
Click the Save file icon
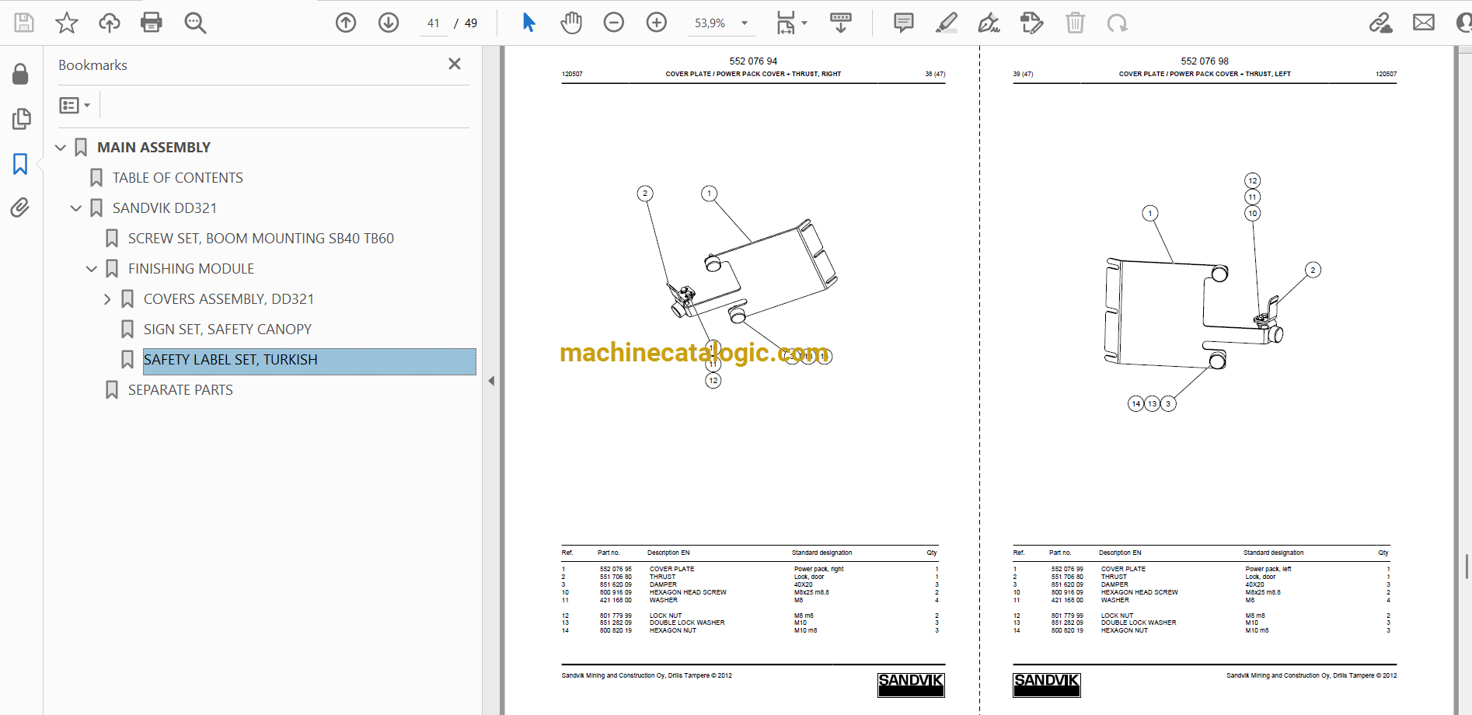click(24, 23)
